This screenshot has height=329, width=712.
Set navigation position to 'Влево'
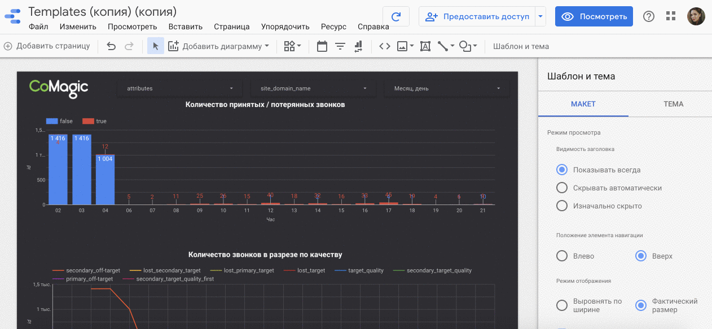coord(561,256)
